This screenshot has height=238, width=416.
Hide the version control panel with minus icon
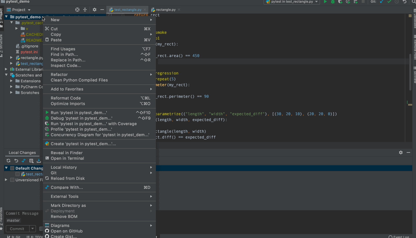[x=409, y=152]
